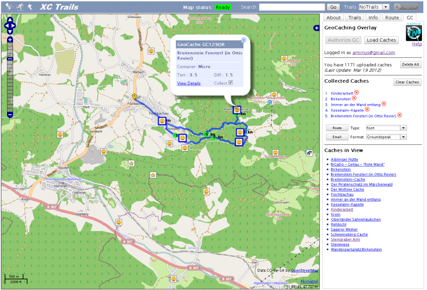Remove Kesselalm-Kapelle from Collected Caches
This screenshot has height=290, width=427.
pyautogui.click(x=367, y=109)
